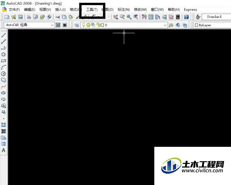Image resolution: width=231 pixels, height=185 pixels.
Task: Select the Circle tool
Action: click(x=4, y=74)
